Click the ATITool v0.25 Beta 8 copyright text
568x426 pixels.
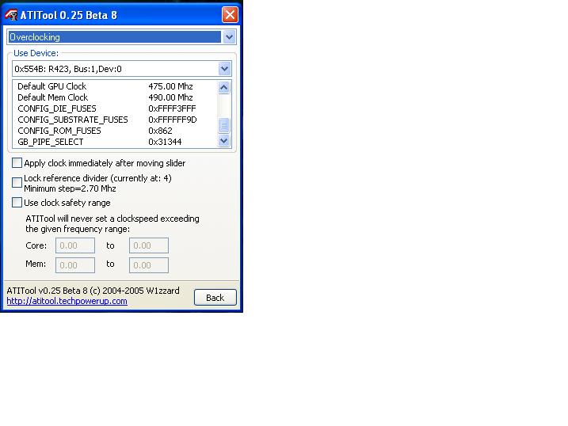(x=93, y=291)
